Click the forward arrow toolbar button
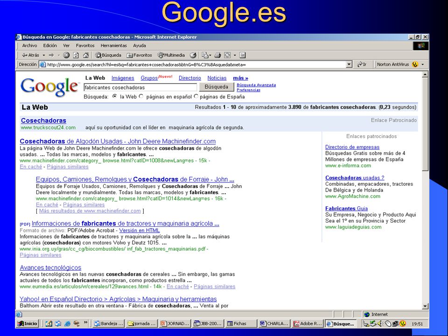 click(x=51, y=55)
